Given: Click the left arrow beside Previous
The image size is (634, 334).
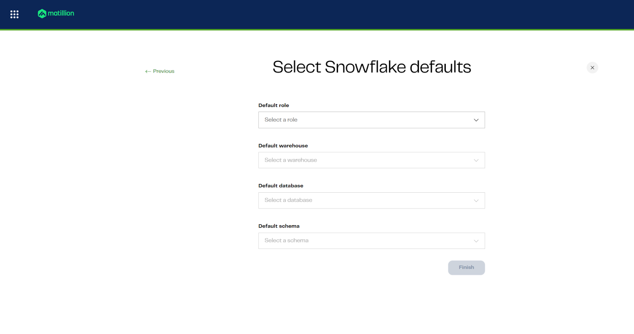Looking at the screenshot, I should 148,72.
